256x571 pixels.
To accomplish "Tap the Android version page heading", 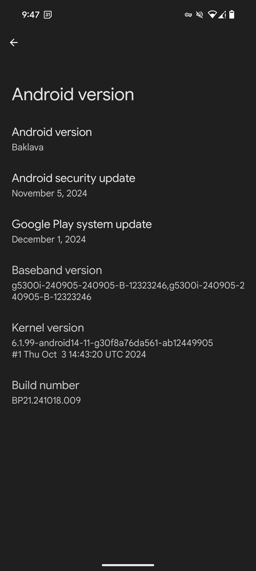I will (73, 94).
